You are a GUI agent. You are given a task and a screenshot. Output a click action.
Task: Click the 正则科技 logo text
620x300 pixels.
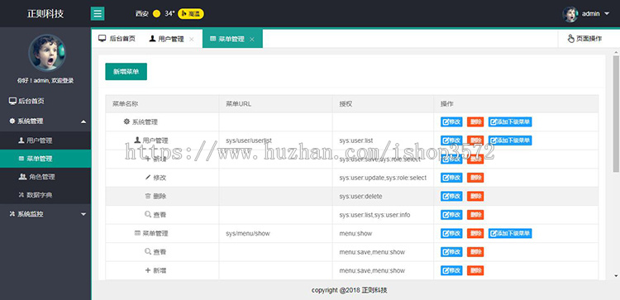pyautogui.click(x=45, y=14)
